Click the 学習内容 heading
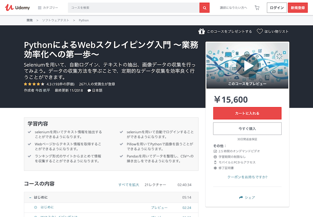The width and height of the screenshot is (313, 217). [x=38, y=124]
